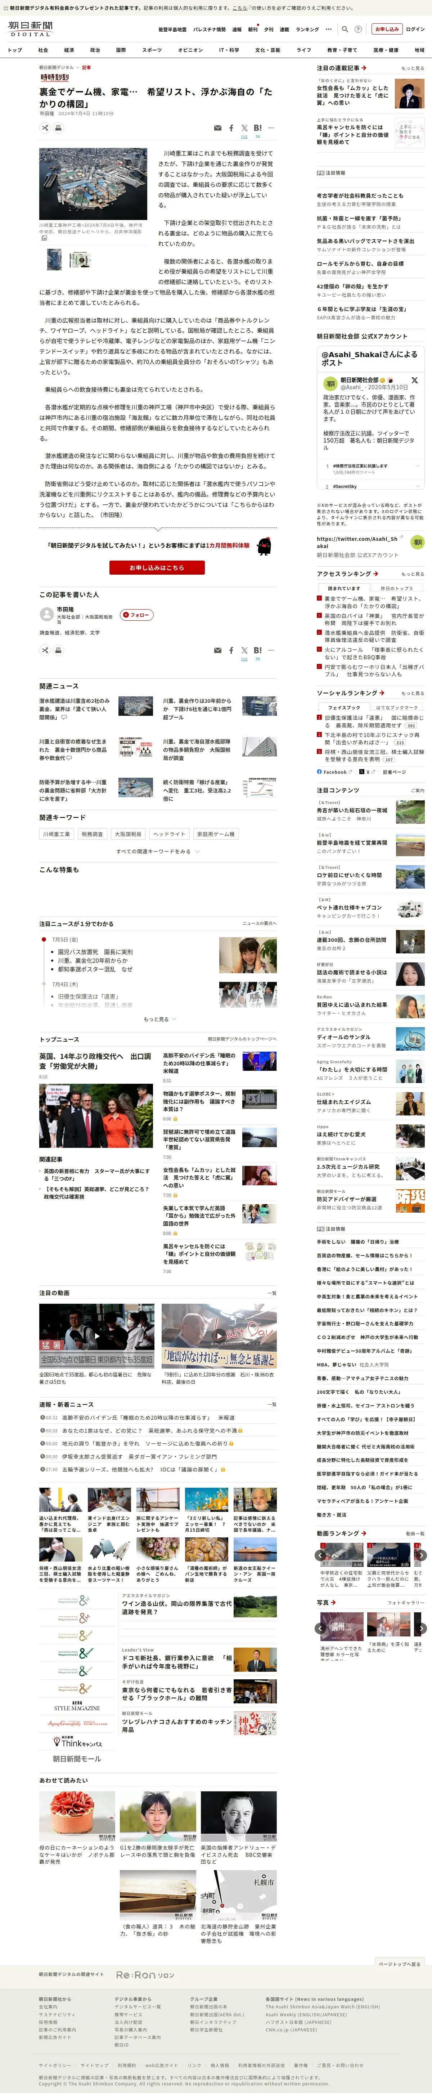Image resolution: width=432 pixels, height=2093 pixels.
Task: Click gift-share icon below article date
Action: (x=45, y=127)
